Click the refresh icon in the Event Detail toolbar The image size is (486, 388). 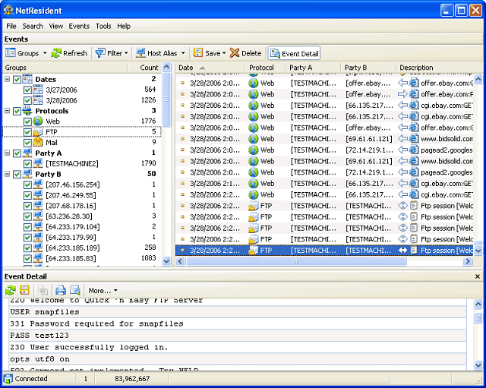10,290
